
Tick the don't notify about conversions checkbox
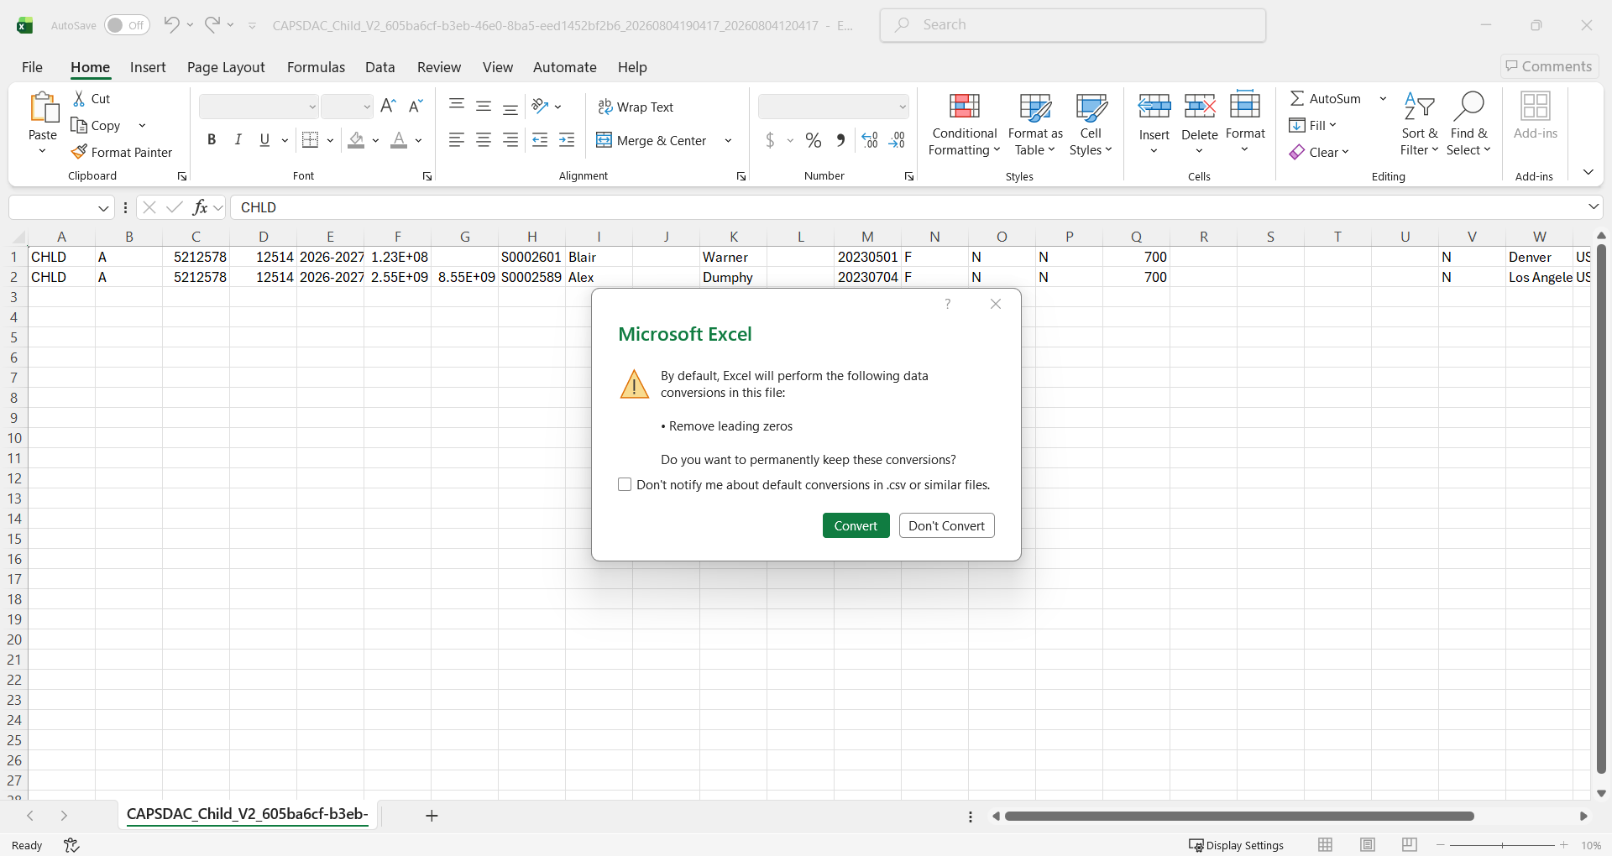625,484
